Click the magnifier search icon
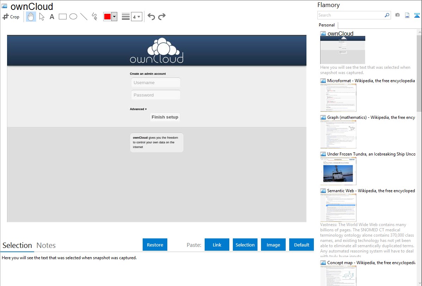 click(x=387, y=15)
